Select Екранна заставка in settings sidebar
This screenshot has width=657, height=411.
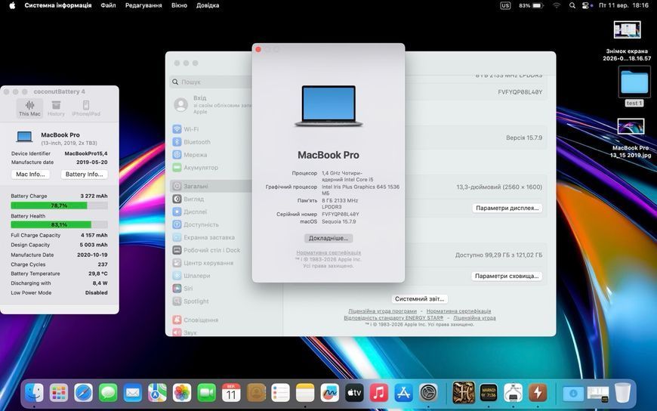pos(211,237)
